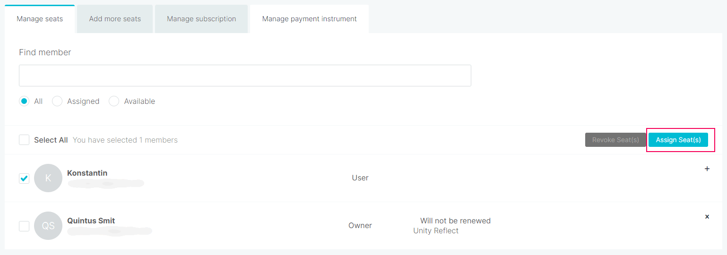Open the Manage payment instrument tab
The width and height of the screenshot is (727, 255).
point(309,19)
